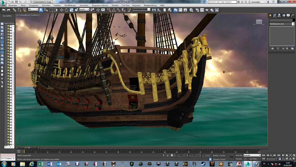
Task: Activate the Select and Move tool
Action: (62, 10)
